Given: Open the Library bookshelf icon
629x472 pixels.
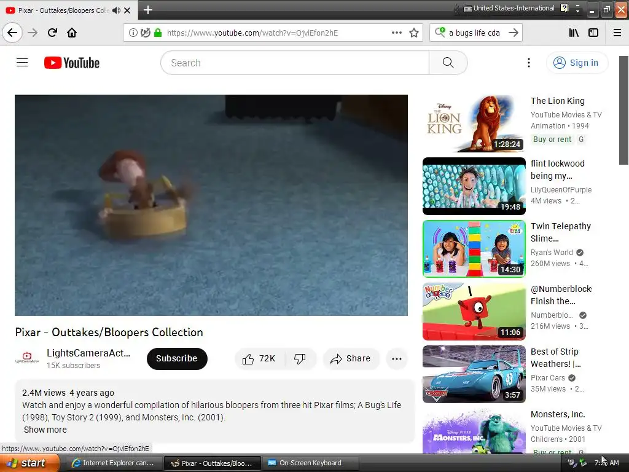Looking at the screenshot, I should pyautogui.click(x=574, y=33).
